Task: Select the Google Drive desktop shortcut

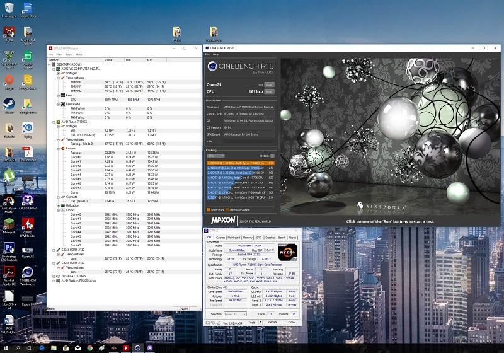Action: (28, 106)
